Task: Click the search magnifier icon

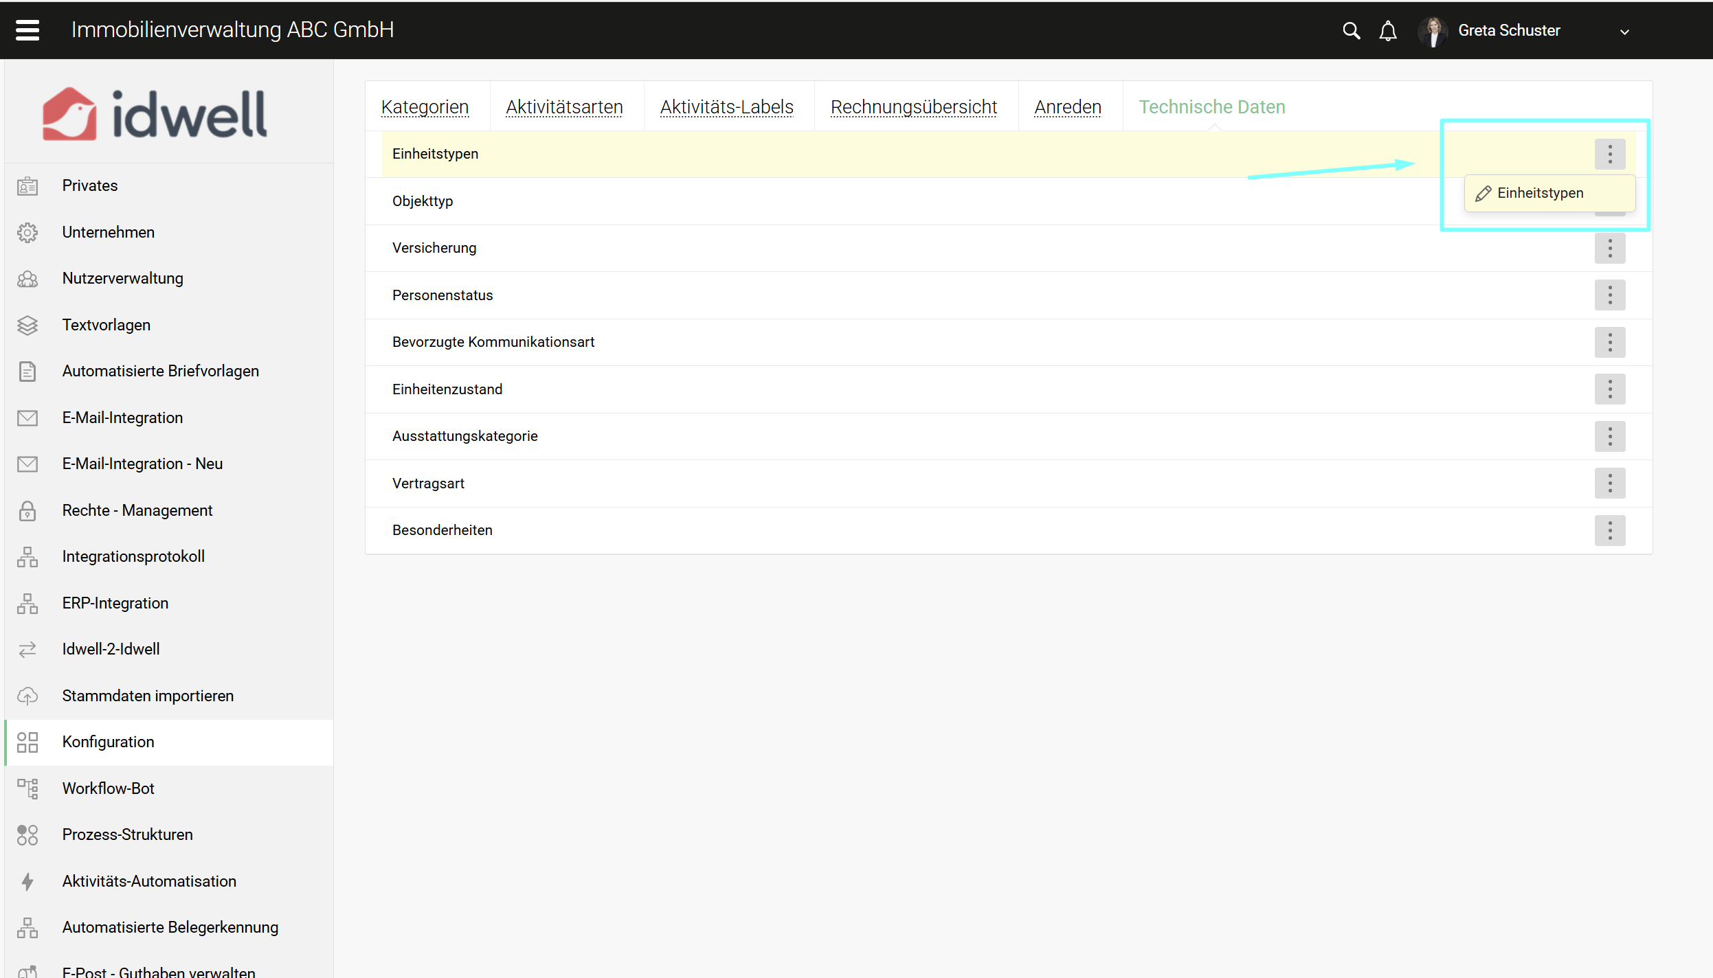Action: click(x=1351, y=31)
